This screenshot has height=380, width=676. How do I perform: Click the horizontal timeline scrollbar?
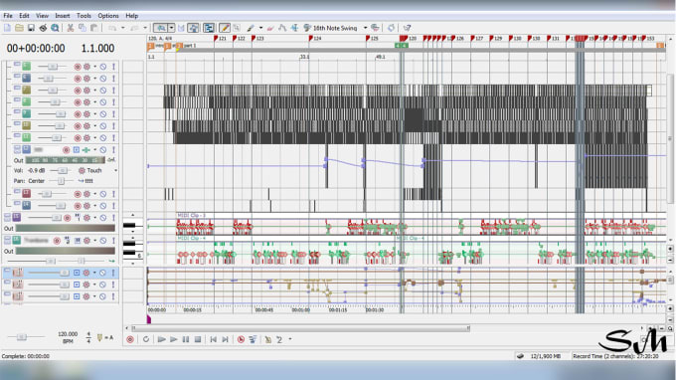[300, 328]
